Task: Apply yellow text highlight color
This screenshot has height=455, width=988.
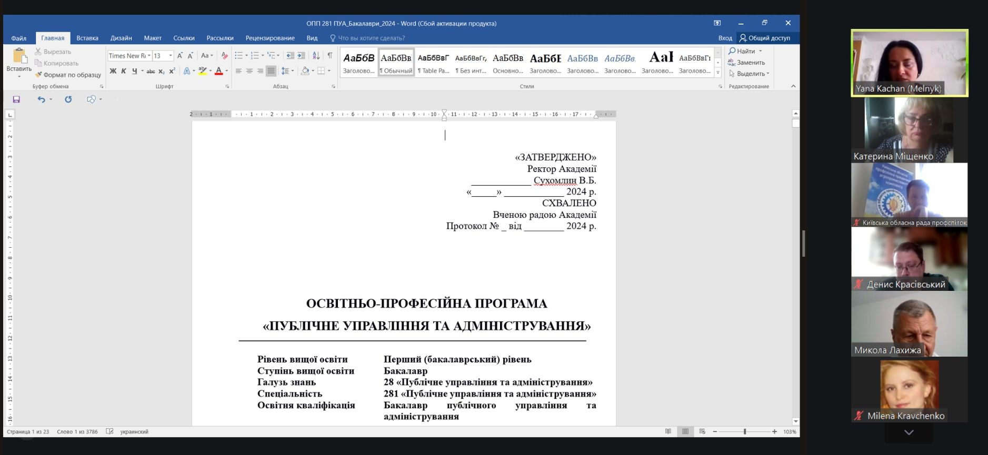Action: point(203,71)
